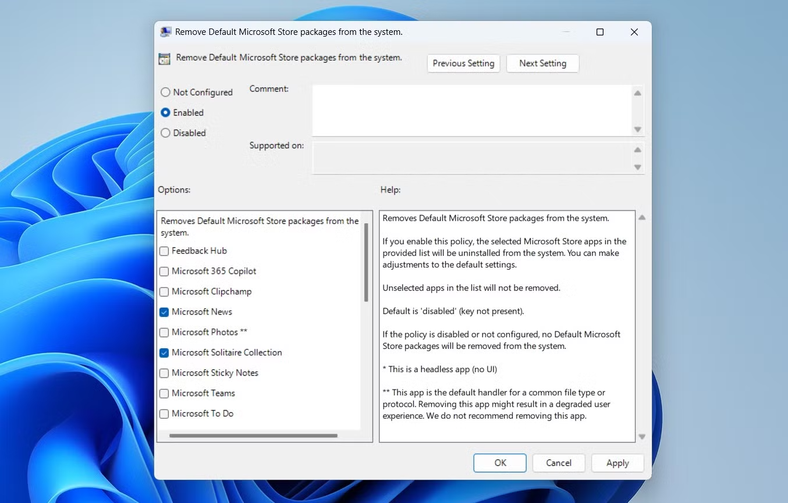
Task: Click the Options list vertical scrollbar thumb
Action: [366, 262]
